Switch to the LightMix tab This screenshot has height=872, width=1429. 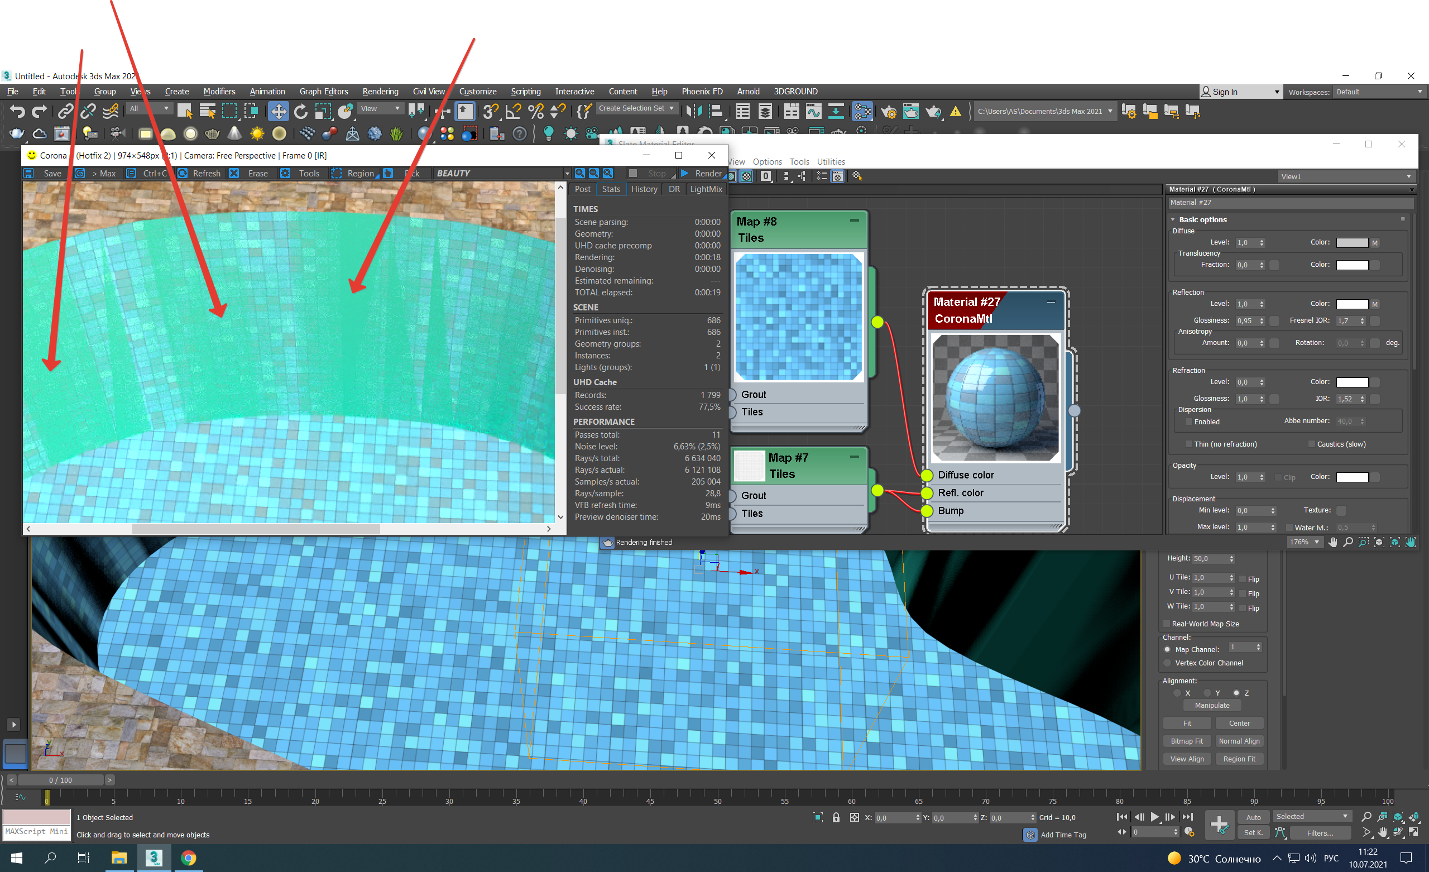click(706, 189)
